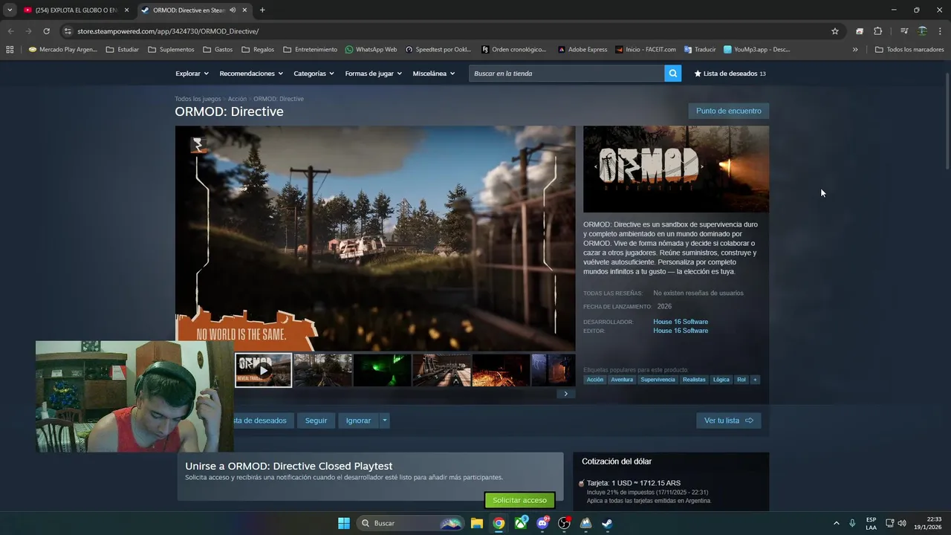Open Chrome profile avatar
The width and height of the screenshot is (951, 535).
[922, 31]
